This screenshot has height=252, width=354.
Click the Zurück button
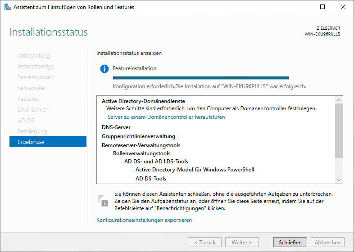205,242
